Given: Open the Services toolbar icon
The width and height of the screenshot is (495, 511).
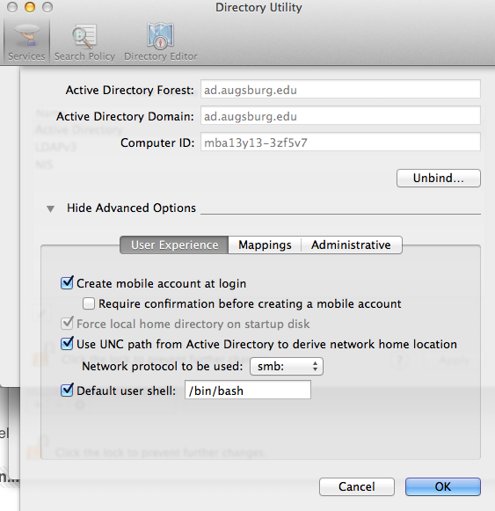Looking at the screenshot, I should 26,41.
